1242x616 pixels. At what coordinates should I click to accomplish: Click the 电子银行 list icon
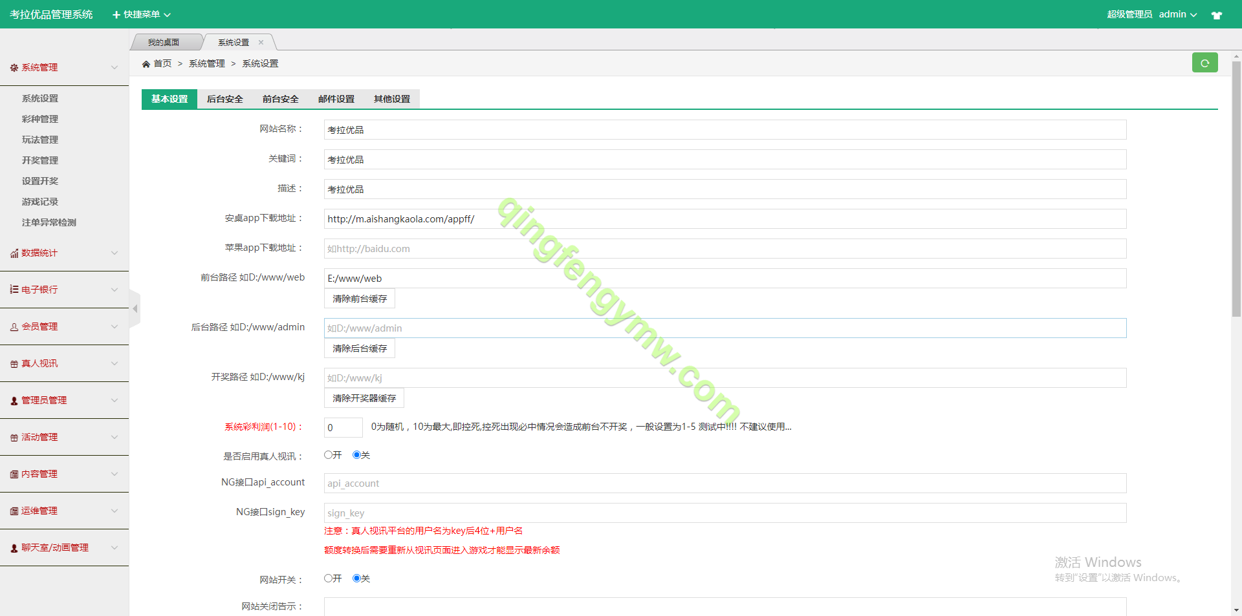(x=14, y=290)
